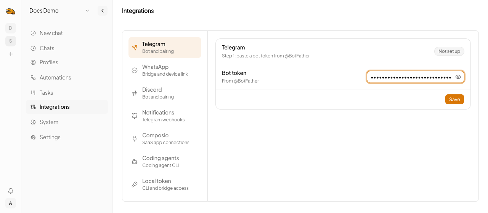Open the user avatar labeled A

[x=11, y=203]
